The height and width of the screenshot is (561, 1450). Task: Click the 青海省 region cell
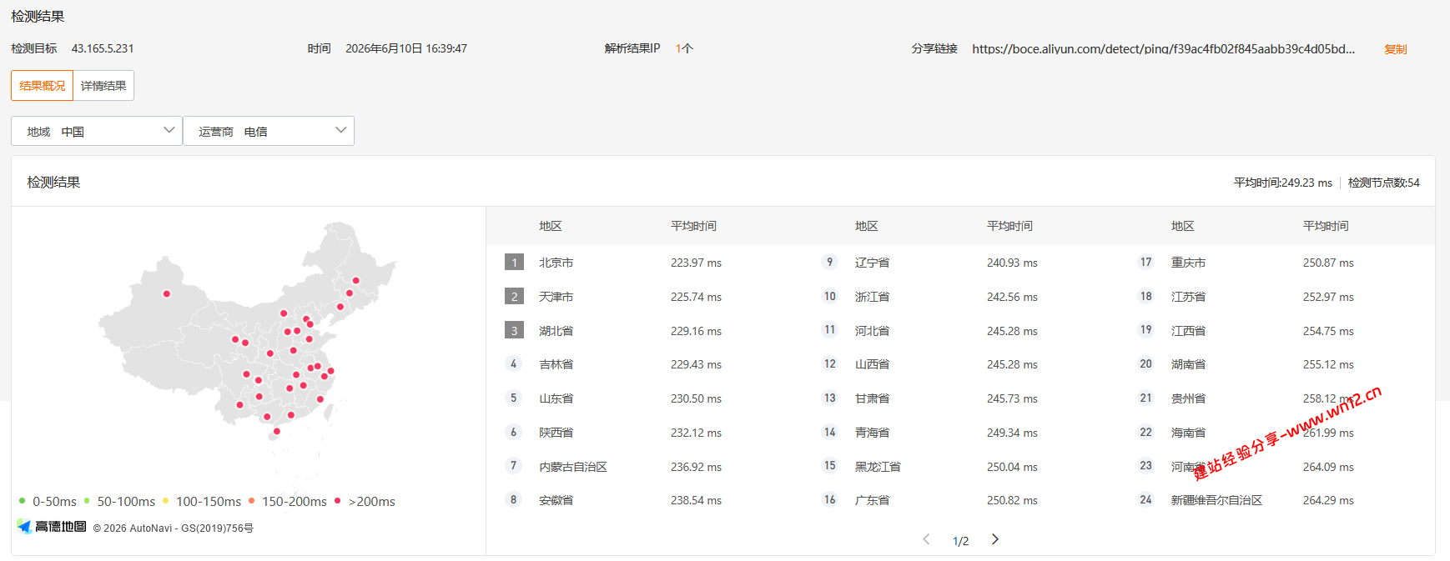click(x=872, y=433)
